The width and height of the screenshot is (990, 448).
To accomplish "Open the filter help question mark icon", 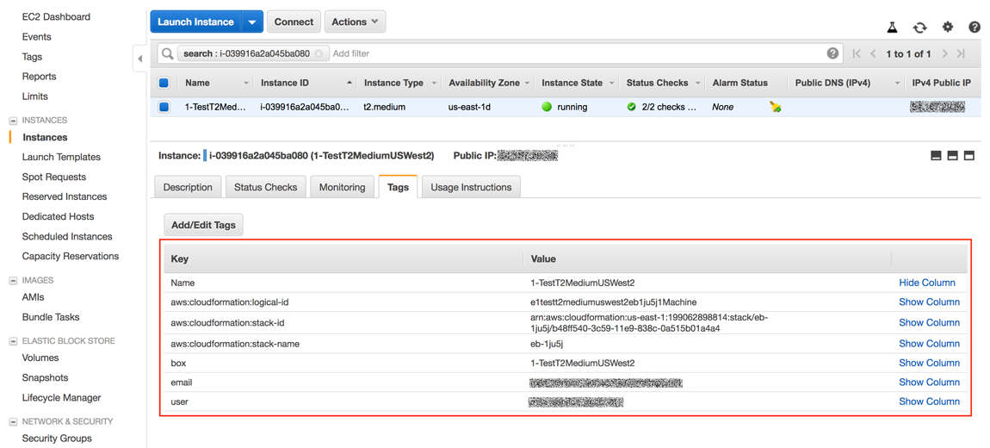I will pyautogui.click(x=832, y=53).
